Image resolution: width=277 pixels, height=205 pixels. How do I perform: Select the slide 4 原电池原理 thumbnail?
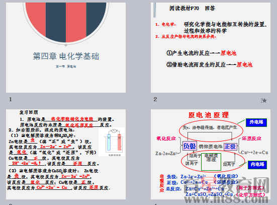[211, 154]
